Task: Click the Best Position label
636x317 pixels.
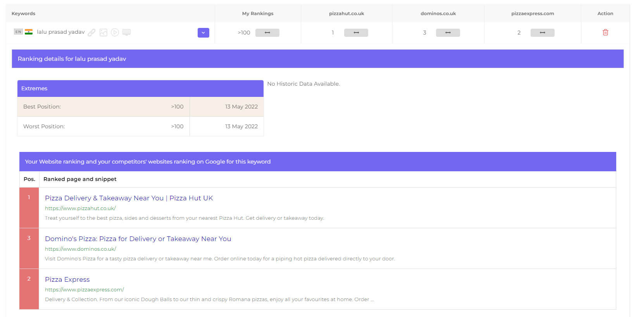Action: coord(42,107)
